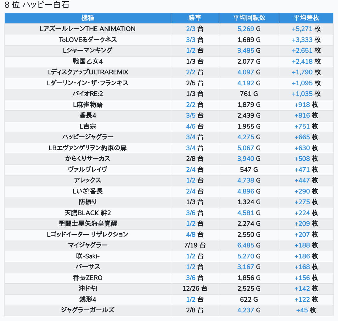Image resolution: width=338 pixels, height=321 pixels.
Task: Select the +3,333 枚 value
Action: point(306,40)
